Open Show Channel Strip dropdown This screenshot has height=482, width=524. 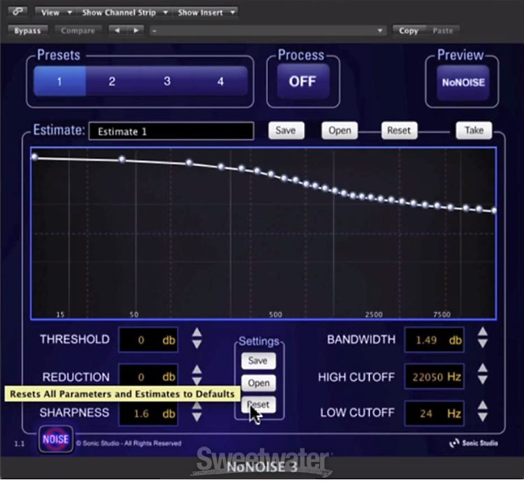pos(124,13)
